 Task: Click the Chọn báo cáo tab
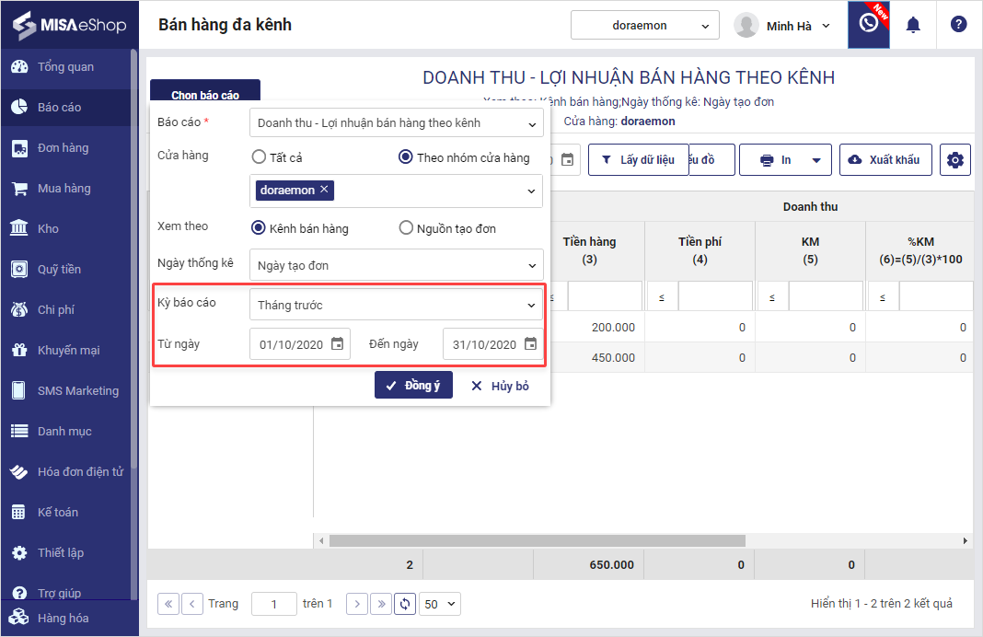[x=205, y=91]
